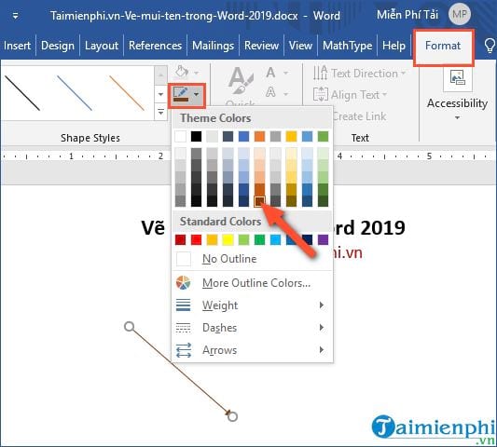This screenshot has width=497, height=447.
Task: Switch to the References tab
Action: [x=155, y=46]
